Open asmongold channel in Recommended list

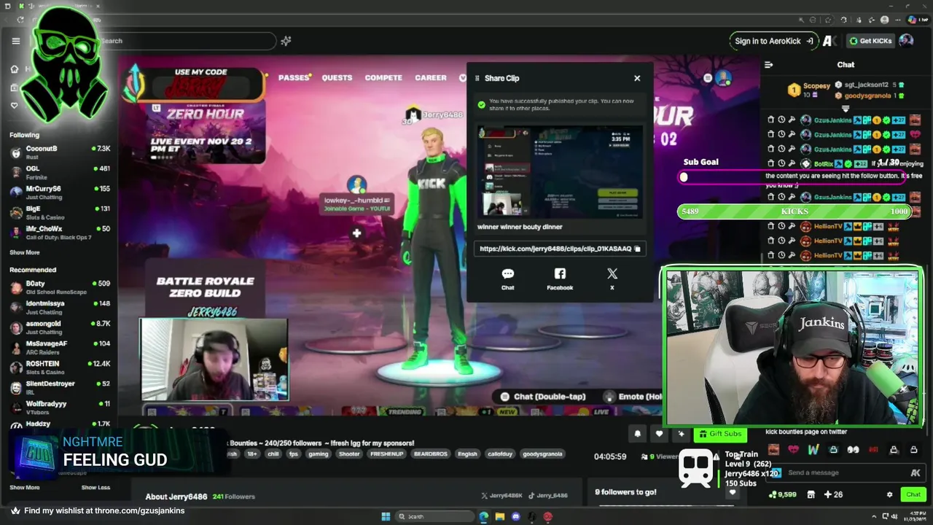[x=60, y=327]
